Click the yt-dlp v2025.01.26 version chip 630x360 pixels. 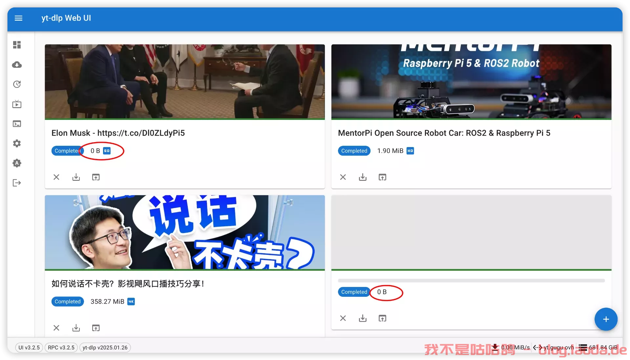(x=105, y=348)
